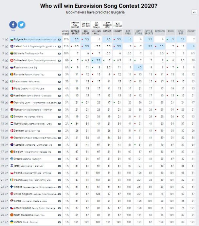Select the WILLIAM HILL bookmaker header
The image size is (199, 226).
96,32
